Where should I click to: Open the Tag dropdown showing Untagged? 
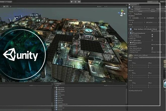coord(142,9)
